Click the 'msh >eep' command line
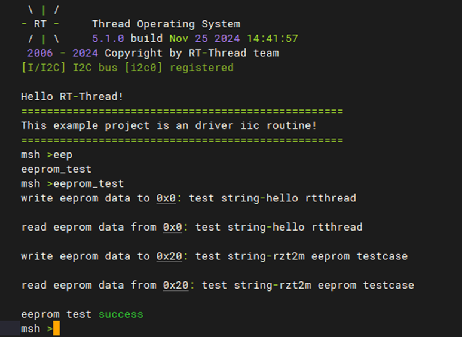 pos(47,155)
